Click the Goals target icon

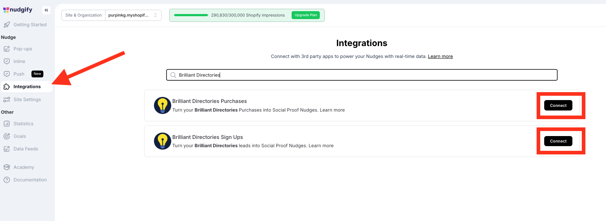point(7,136)
